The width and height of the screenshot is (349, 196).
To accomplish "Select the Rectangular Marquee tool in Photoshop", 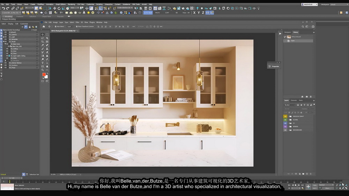I will pyautogui.click(x=47, y=34).
